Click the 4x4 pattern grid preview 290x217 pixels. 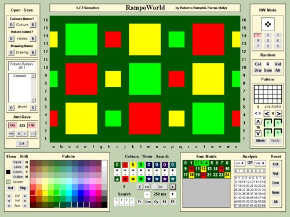pyautogui.click(x=268, y=94)
